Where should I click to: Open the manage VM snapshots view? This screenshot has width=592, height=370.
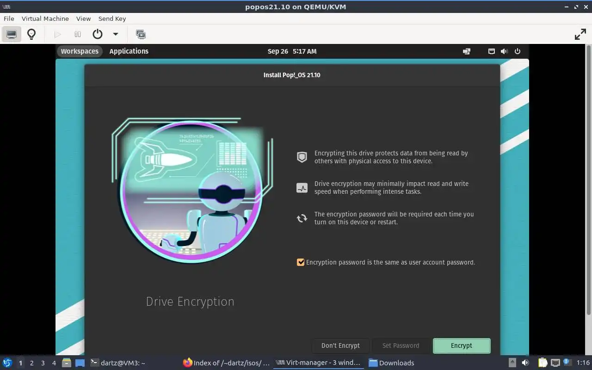(x=141, y=34)
